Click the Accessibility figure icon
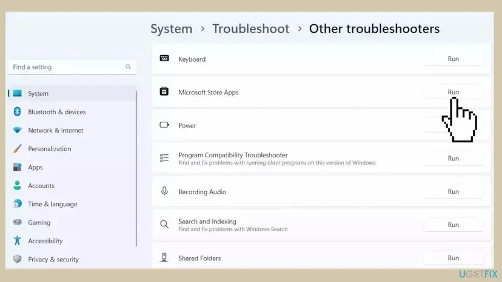 [x=18, y=240]
